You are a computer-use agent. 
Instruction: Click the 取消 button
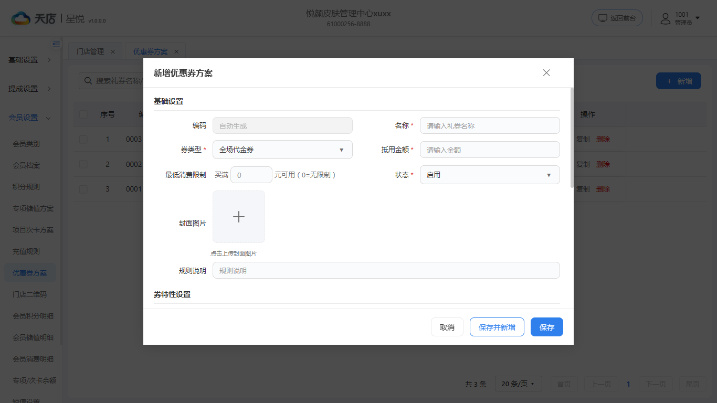447,327
